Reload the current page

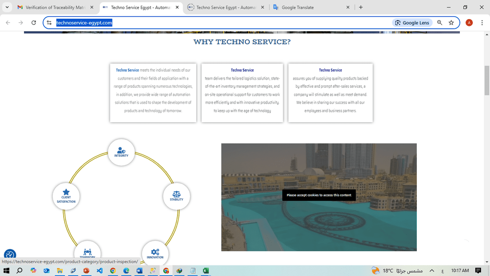click(34, 23)
